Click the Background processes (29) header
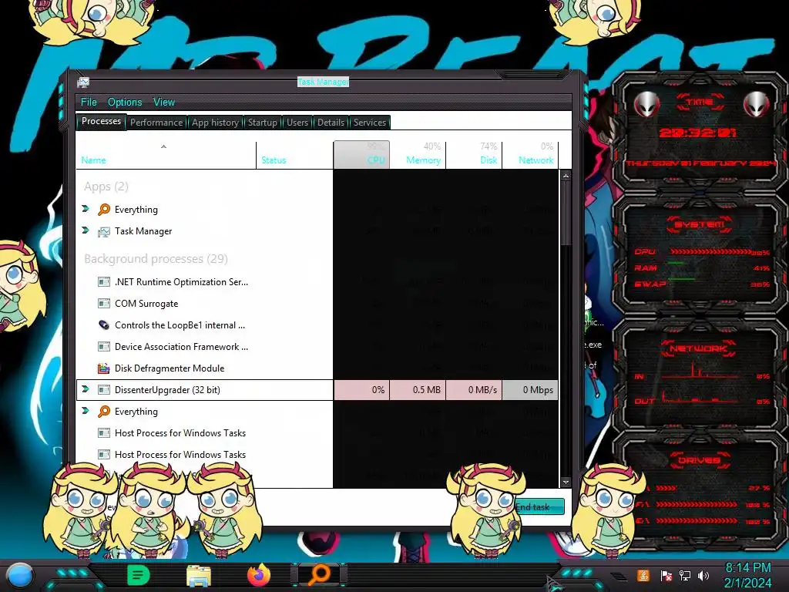Viewport: 789px width, 592px height. pyautogui.click(x=156, y=259)
